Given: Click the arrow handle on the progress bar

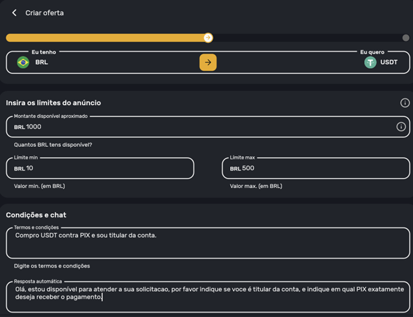Looking at the screenshot, I should pyautogui.click(x=208, y=38).
